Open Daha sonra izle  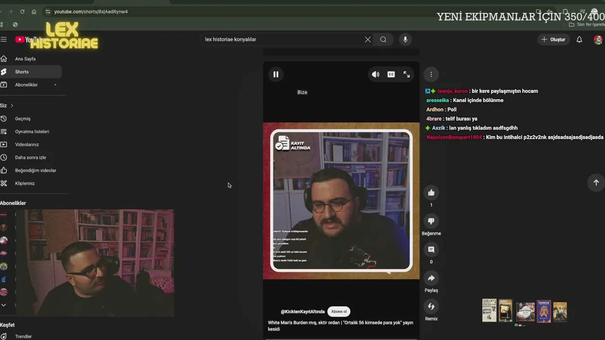tap(31, 157)
